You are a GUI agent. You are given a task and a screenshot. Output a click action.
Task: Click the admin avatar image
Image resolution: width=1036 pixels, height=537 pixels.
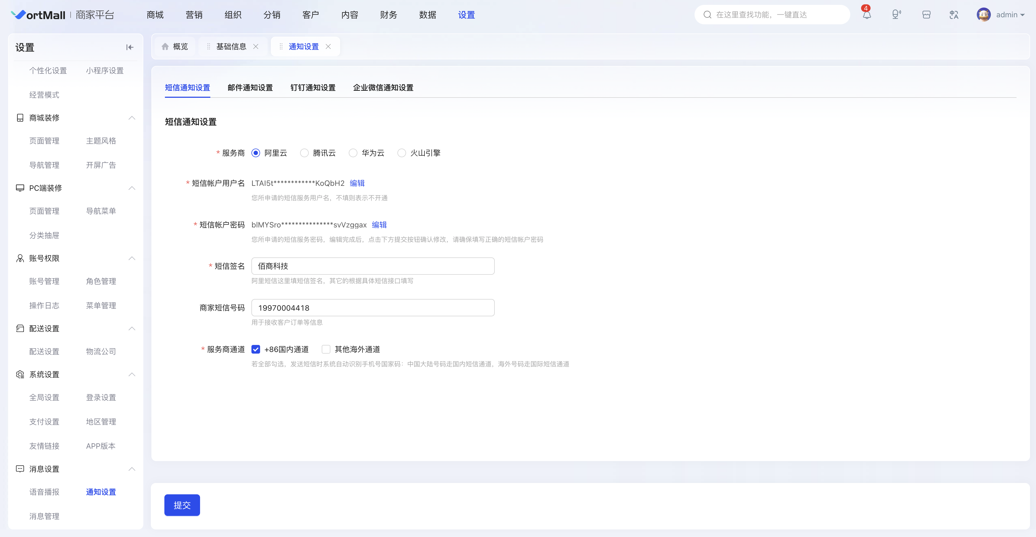[x=984, y=15]
